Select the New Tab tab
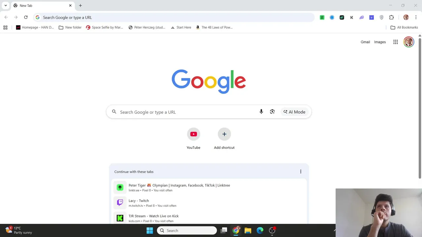Screen dimensions: 422x237 pos(43,6)
